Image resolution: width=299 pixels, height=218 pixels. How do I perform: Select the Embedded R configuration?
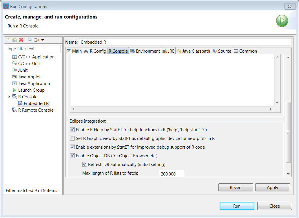pos(34,103)
